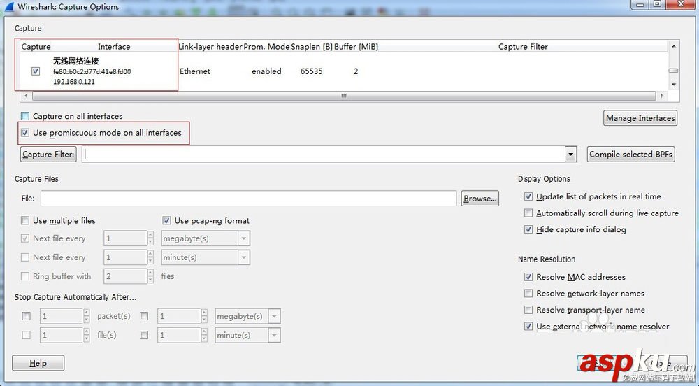Uncheck Resolve MAC addresses
The height and width of the screenshot is (386, 699).
tap(528, 277)
